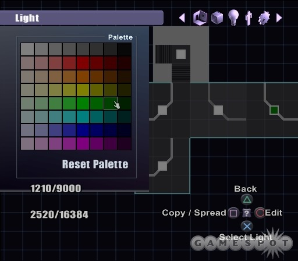Click the Light panel title bar
Screen dimensions: 298x261
81,18
